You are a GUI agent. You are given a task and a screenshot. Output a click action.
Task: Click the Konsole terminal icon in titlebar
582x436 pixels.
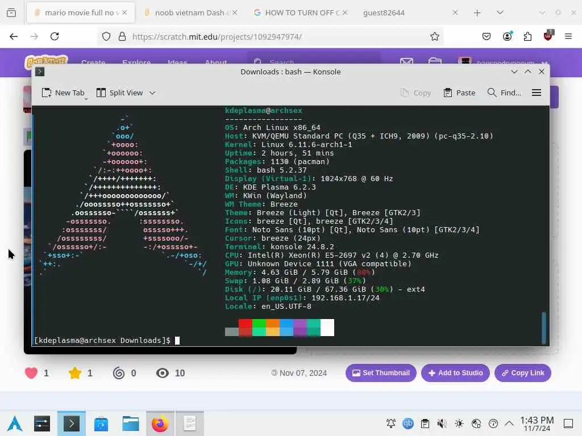[x=40, y=72]
